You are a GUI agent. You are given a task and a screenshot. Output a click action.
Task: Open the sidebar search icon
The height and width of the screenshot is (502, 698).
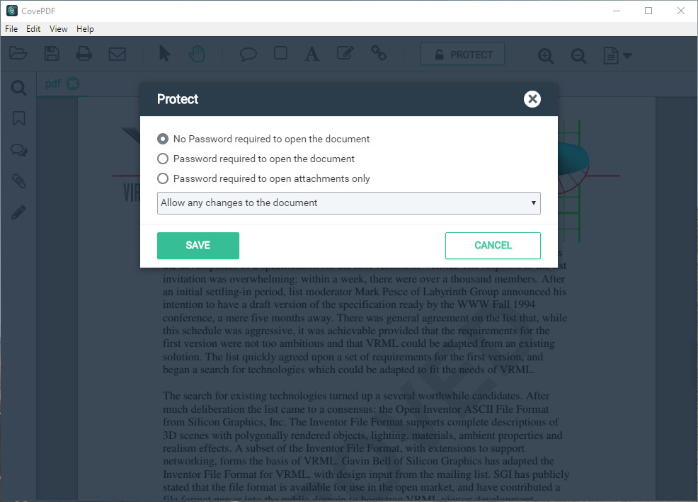(18, 88)
